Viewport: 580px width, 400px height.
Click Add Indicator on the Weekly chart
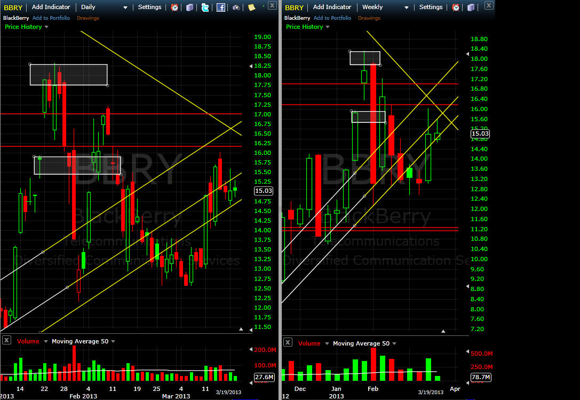(x=332, y=7)
